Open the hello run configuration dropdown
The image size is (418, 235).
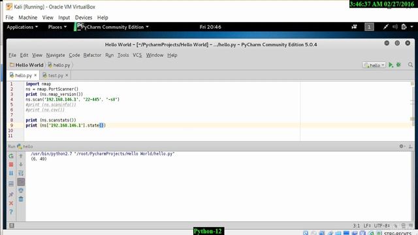pos(374,65)
